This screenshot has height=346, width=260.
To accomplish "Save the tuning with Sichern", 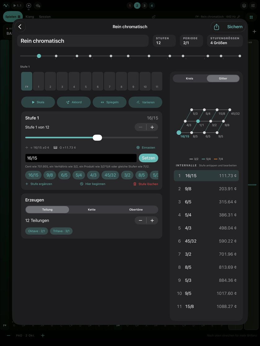I will [235, 27].
